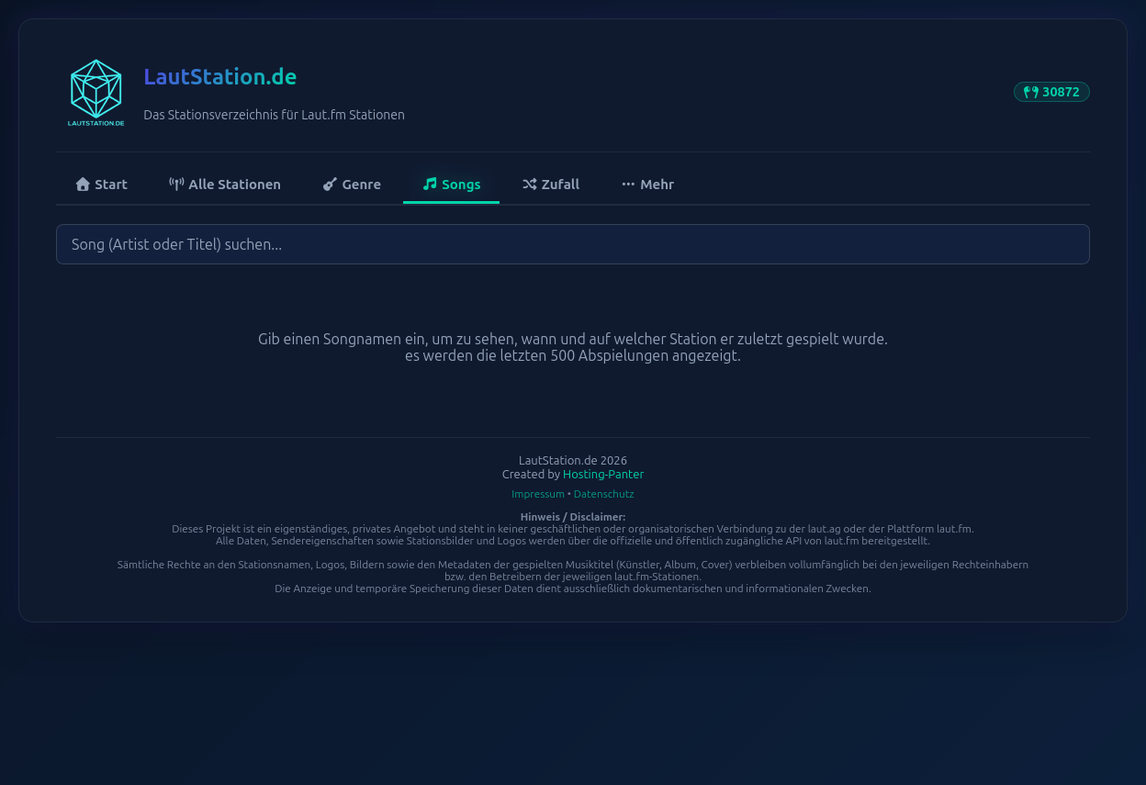The image size is (1146, 785).
Task: Select the Songs tab label
Action: click(x=461, y=185)
